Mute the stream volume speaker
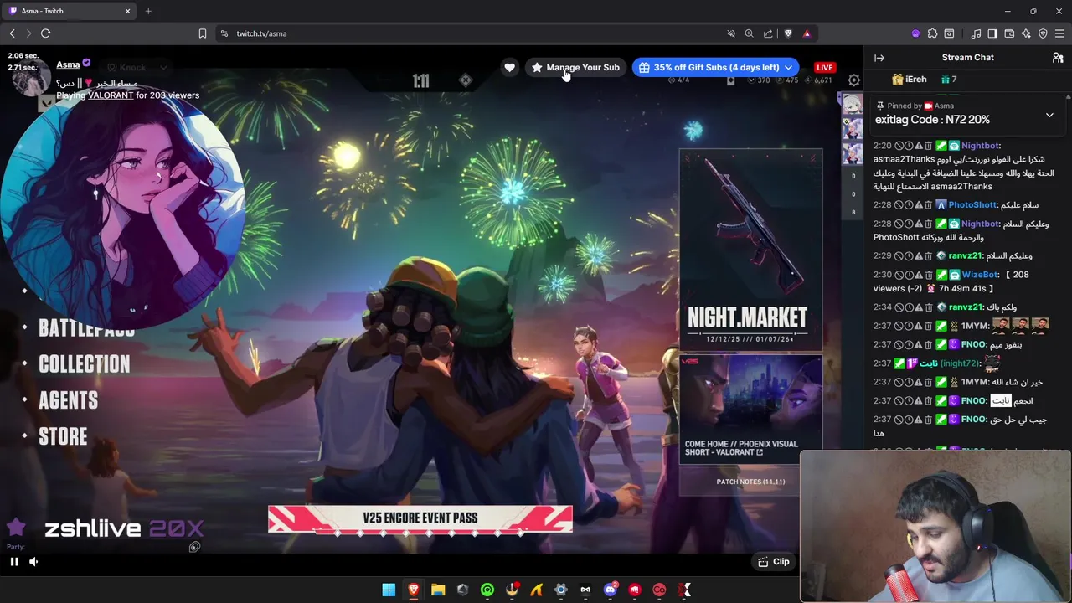This screenshot has width=1072, height=603. (33, 562)
